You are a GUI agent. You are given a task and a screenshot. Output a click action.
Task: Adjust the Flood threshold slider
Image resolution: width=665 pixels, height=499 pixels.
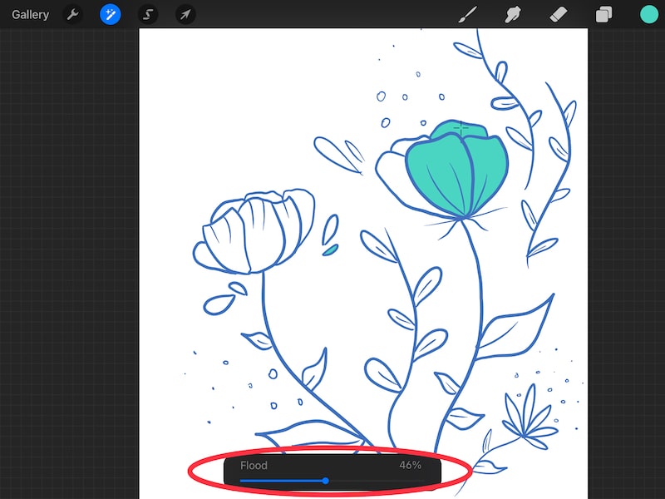pyautogui.click(x=326, y=481)
